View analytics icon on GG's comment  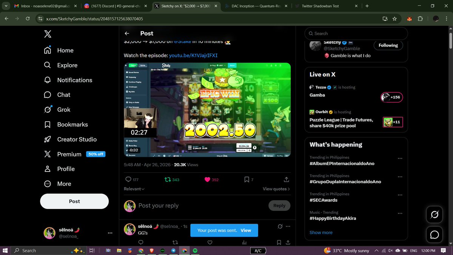244,243
